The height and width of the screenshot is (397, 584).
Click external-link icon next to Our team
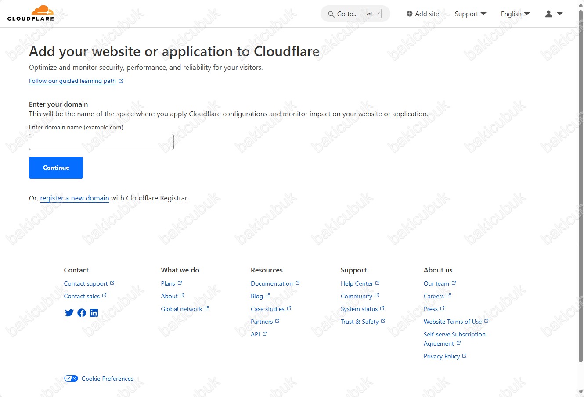[454, 283]
